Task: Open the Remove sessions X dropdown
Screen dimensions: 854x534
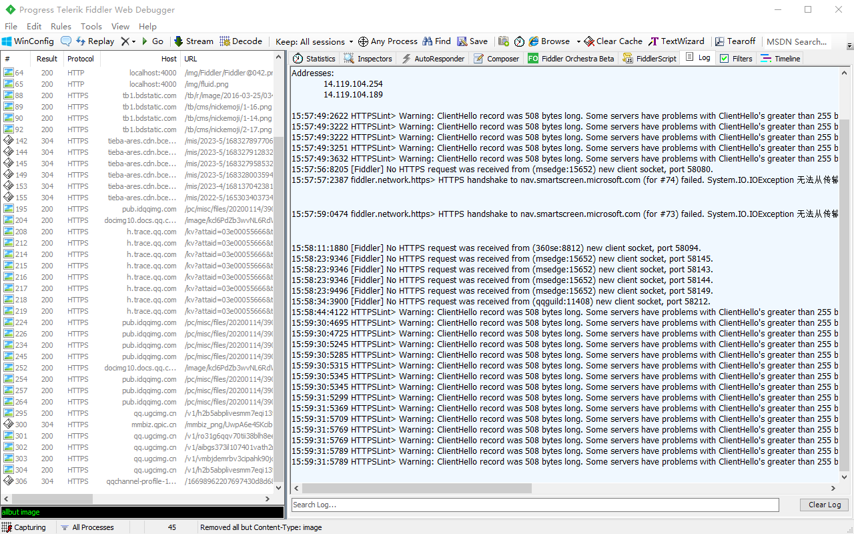Action: click(x=128, y=41)
